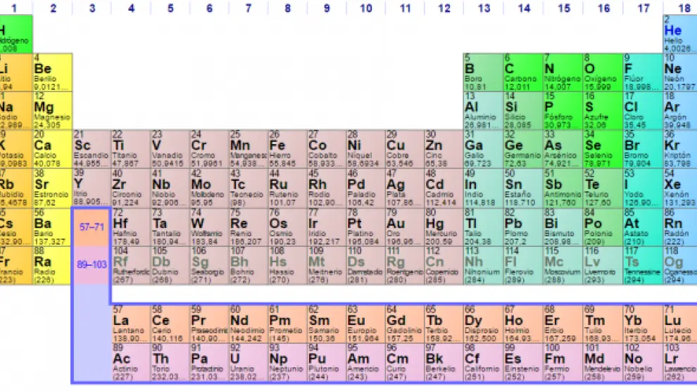Select the Carbon (C) element cell
The image size is (697, 391).
522,72
